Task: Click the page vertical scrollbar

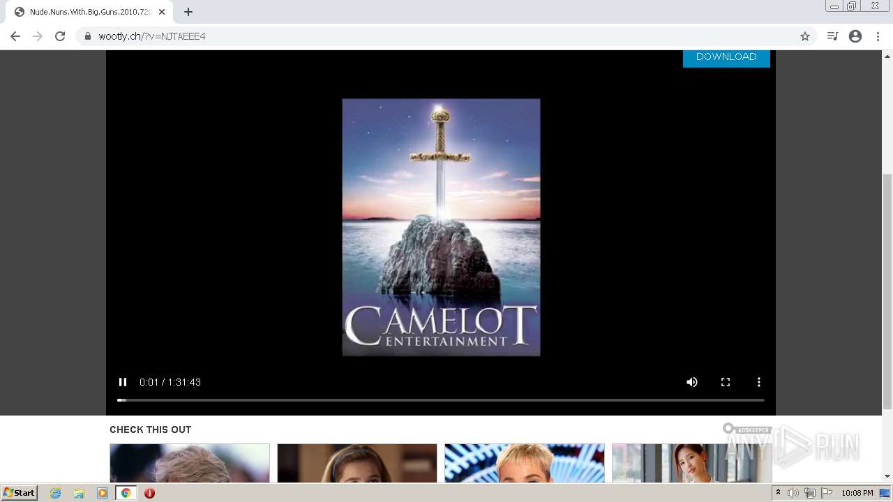Action: (x=887, y=291)
